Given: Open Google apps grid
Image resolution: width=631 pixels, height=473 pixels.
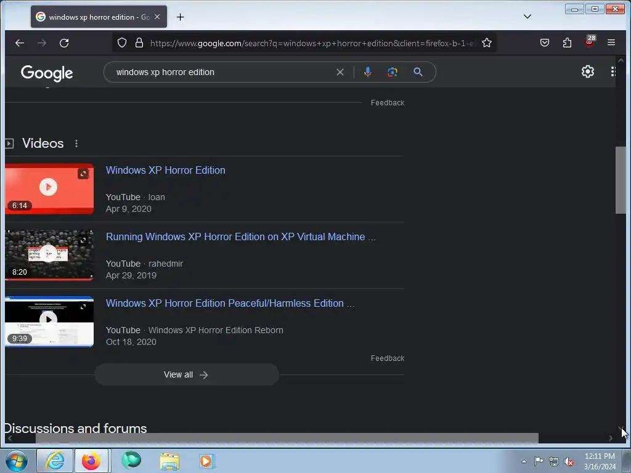Looking at the screenshot, I should pos(613,71).
